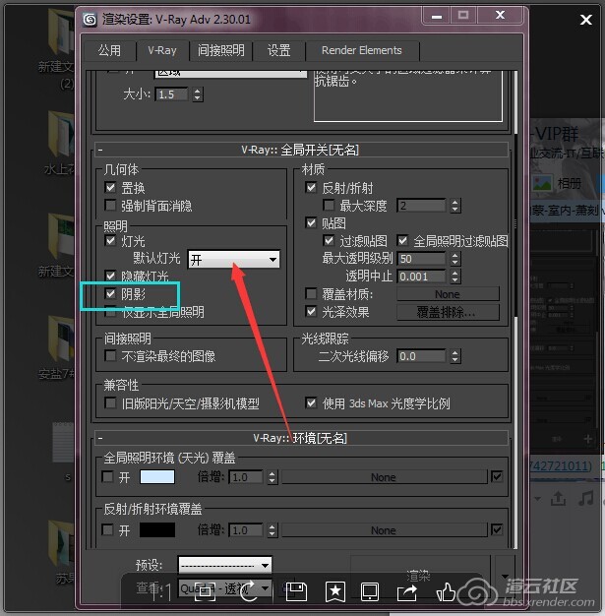Screen dimensions: 605x616
Task: Toggle the 灯光 lights checkbox
Action: coord(110,240)
